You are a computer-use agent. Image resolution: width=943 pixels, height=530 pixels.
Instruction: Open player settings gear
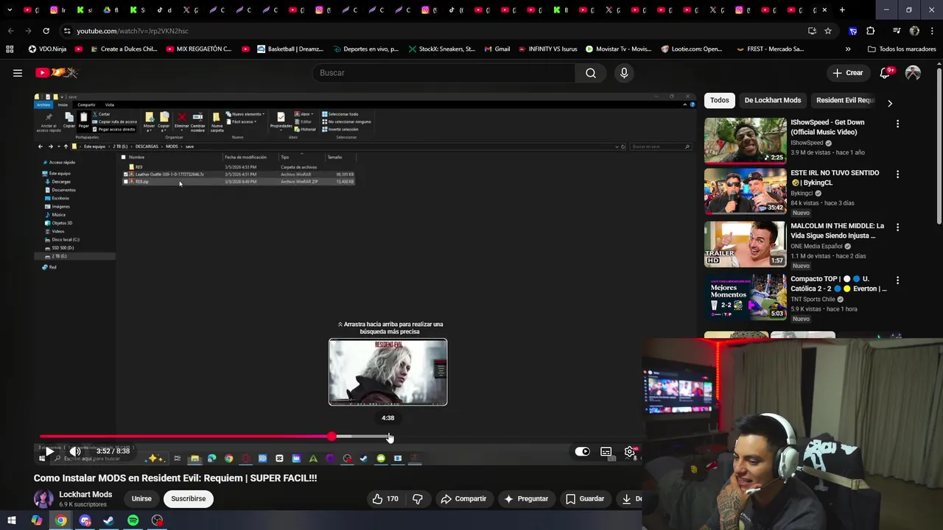pyautogui.click(x=630, y=451)
